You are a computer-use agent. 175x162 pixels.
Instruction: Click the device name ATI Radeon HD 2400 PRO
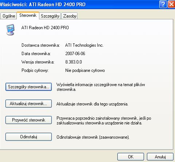click(x=45, y=28)
